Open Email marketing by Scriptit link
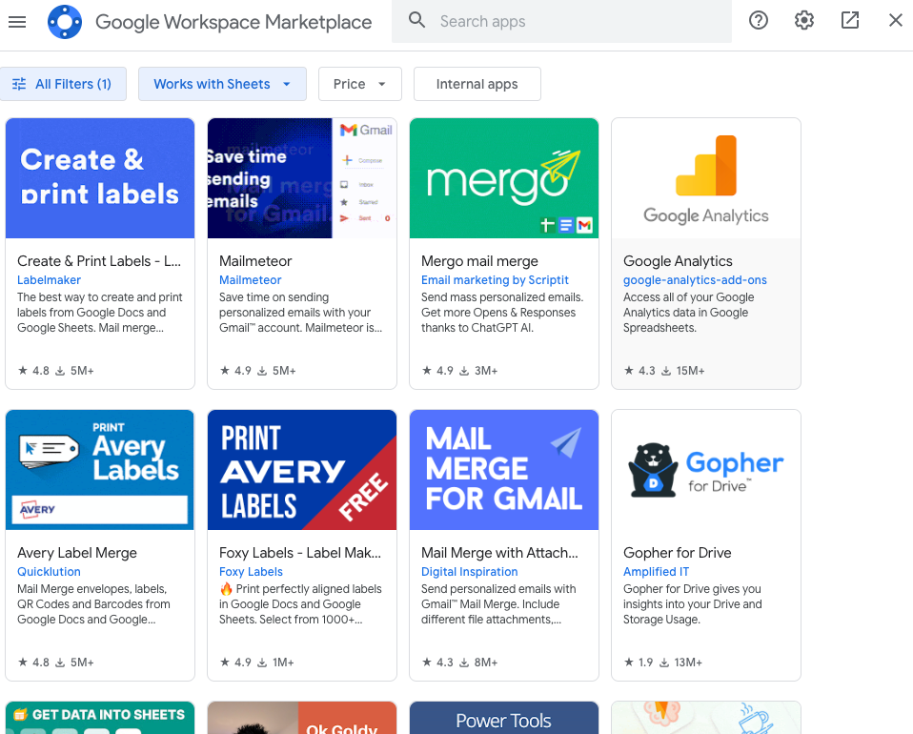The width and height of the screenshot is (913, 734). (x=495, y=280)
